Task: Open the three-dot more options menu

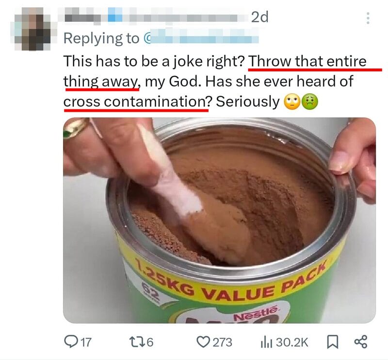Action: tap(368, 18)
